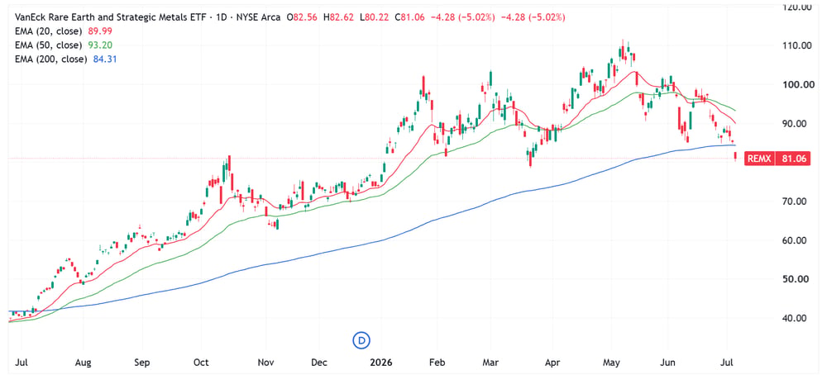Image resolution: width=827 pixels, height=389 pixels.
Task: Click the Feb label on time axis
Action: point(437,363)
